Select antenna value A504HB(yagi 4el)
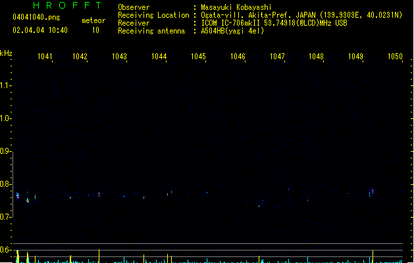Screen dimensions: 414x263 232,31
